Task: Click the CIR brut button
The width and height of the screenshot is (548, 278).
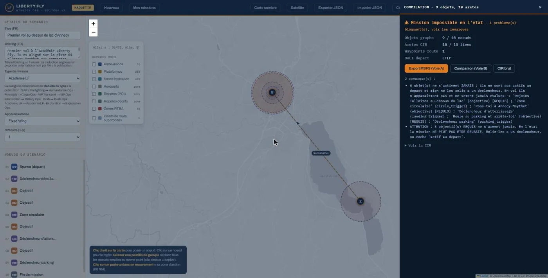Action: 504,68
